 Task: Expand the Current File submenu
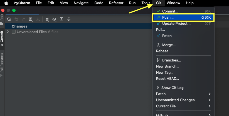(x=183, y=106)
